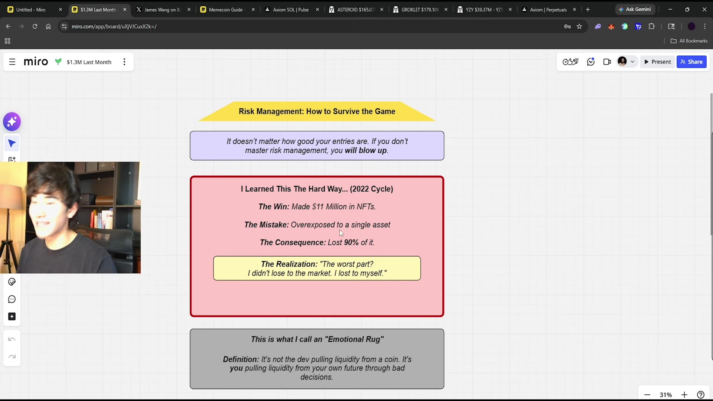Screen dimensions: 713x401
Task: Open a new browser tab
Action: [588, 10]
